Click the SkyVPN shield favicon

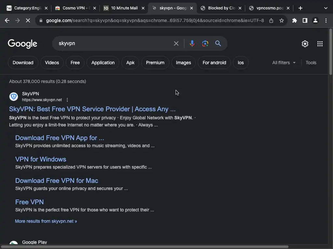click(x=14, y=97)
